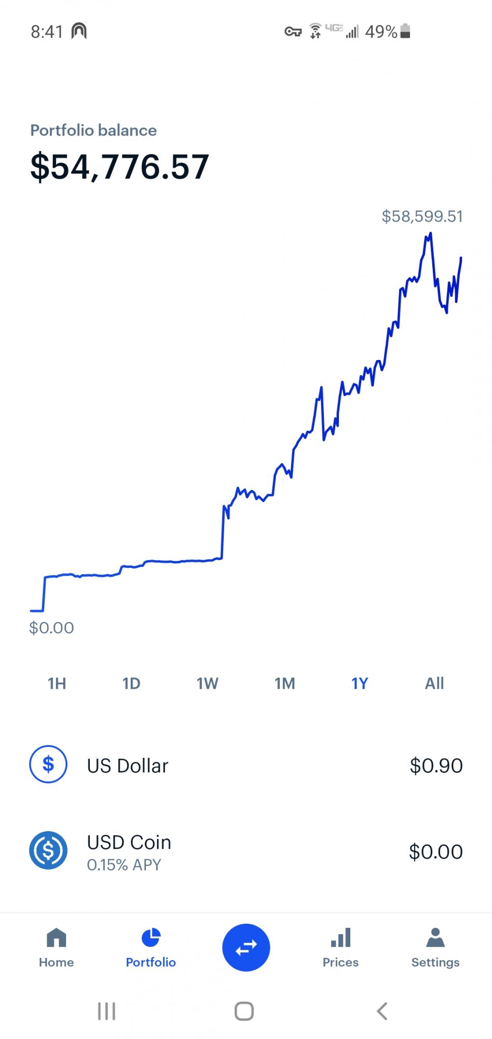Tap the portfolio chart peak point
Image resolution: width=492 pixels, height=1039 pixels.
[x=430, y=234]
